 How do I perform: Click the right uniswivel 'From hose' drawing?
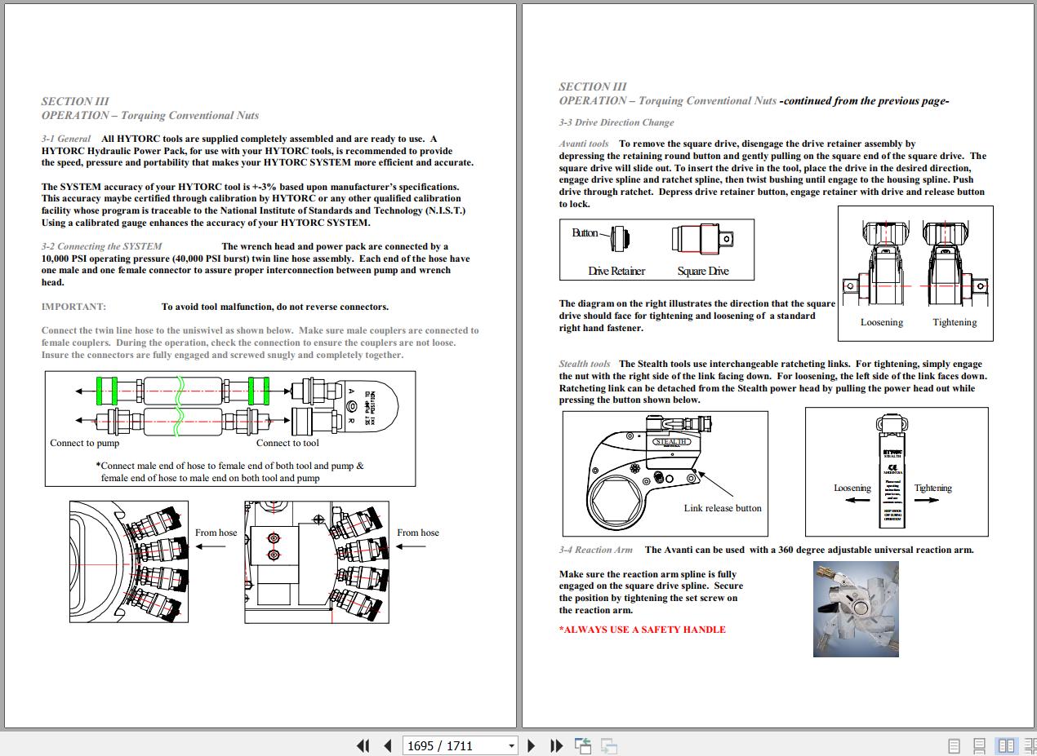317,562
